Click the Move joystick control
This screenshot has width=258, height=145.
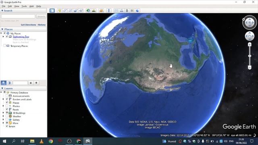pos(250,36)
